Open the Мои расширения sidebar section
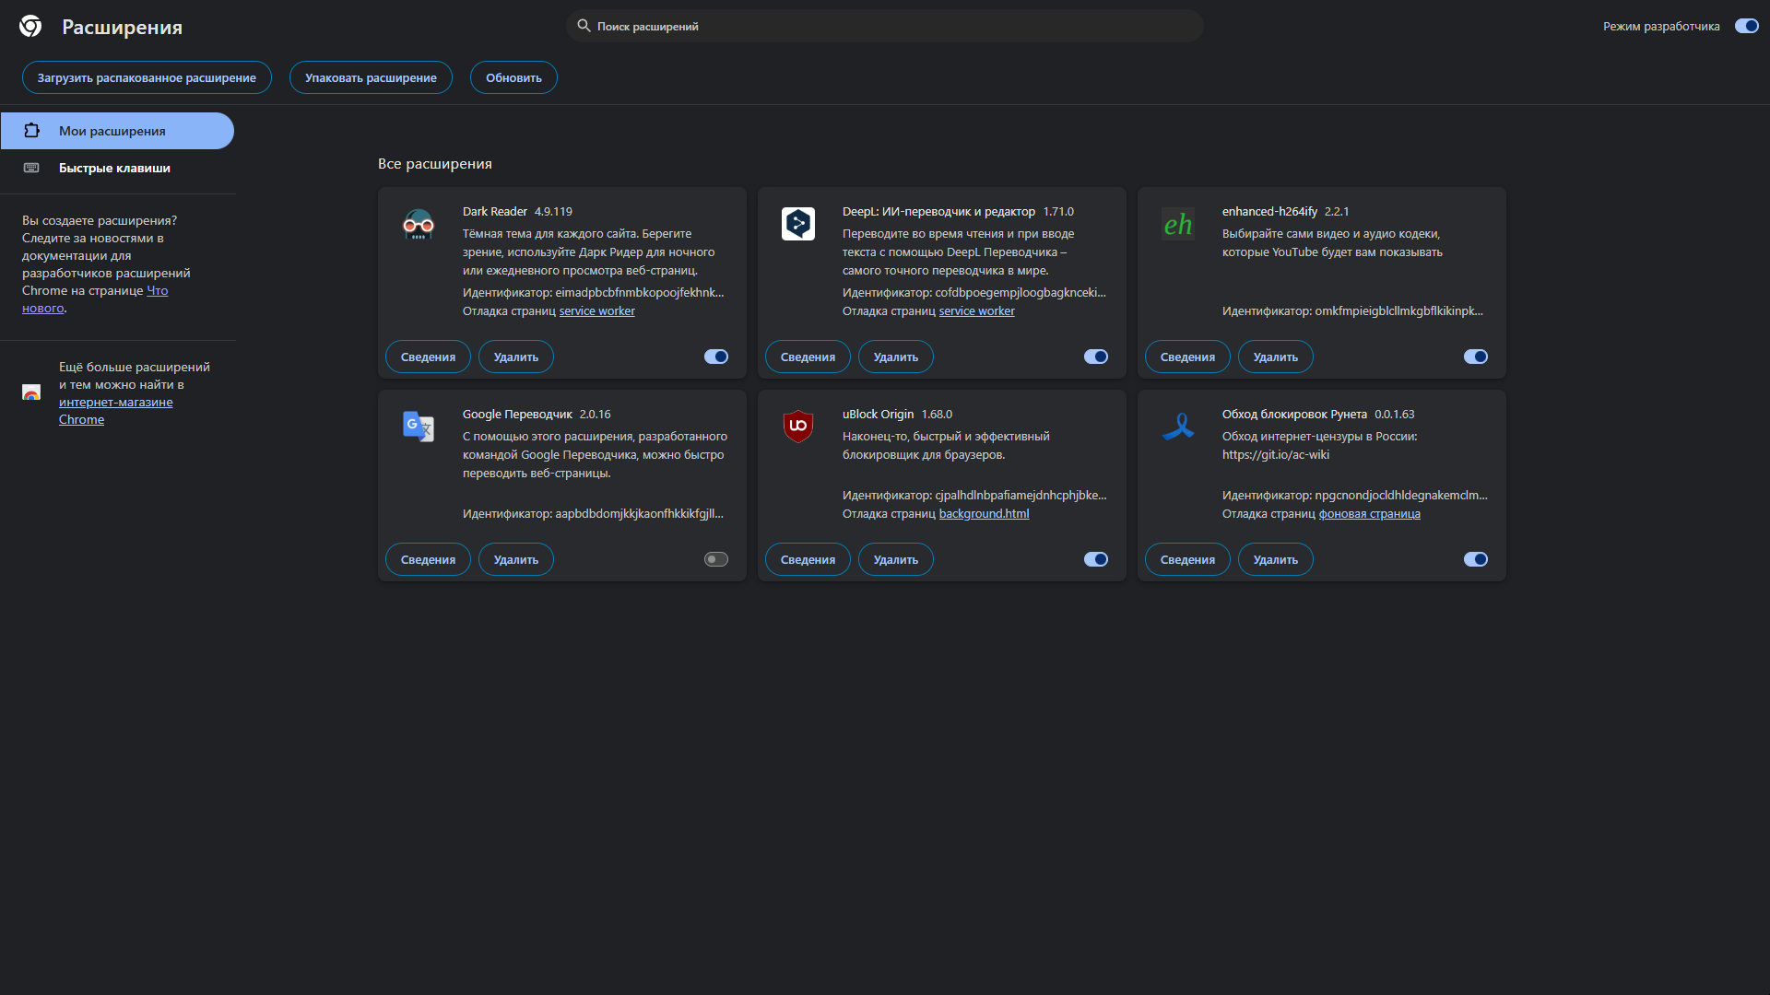Image resolution: width=1770 pixels, height=995 pixels. (117, 131)
